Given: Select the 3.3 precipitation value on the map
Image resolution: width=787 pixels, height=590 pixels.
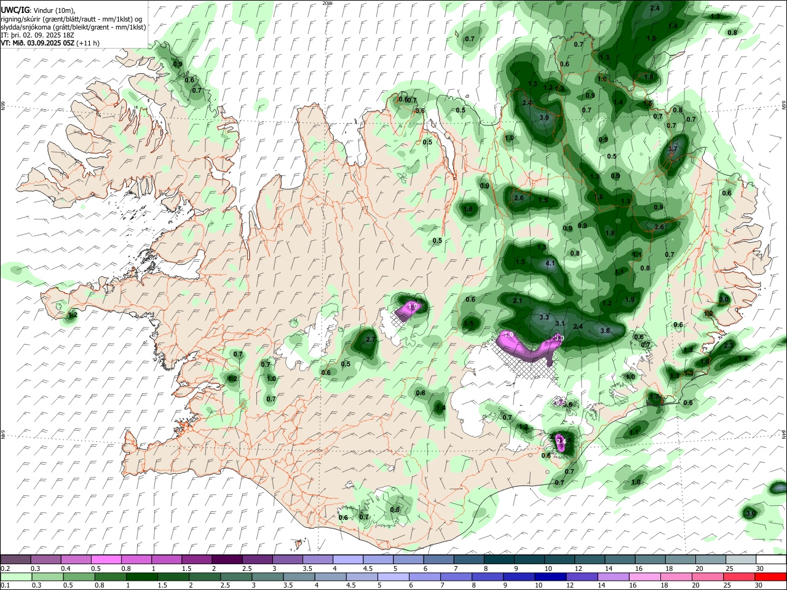Looking at the screenshot, I should coord(544,318).
